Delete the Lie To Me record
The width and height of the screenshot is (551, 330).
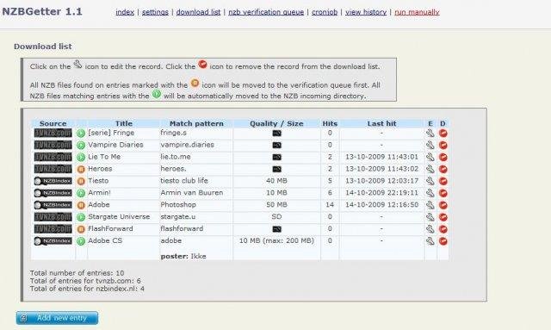(x=443, y=157)
